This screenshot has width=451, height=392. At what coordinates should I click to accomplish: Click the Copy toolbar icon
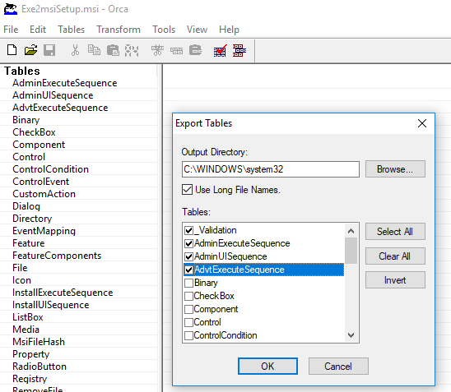coord(94,50)
